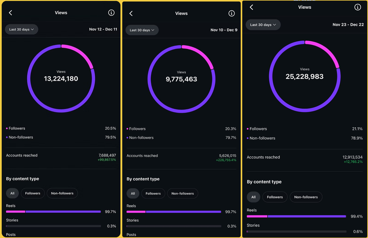Select All filter in the 13,224,180 views panel

(12, 193)
